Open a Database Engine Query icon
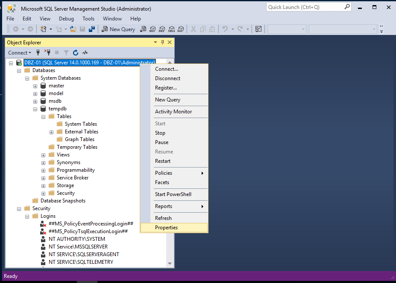 (143, 29)
